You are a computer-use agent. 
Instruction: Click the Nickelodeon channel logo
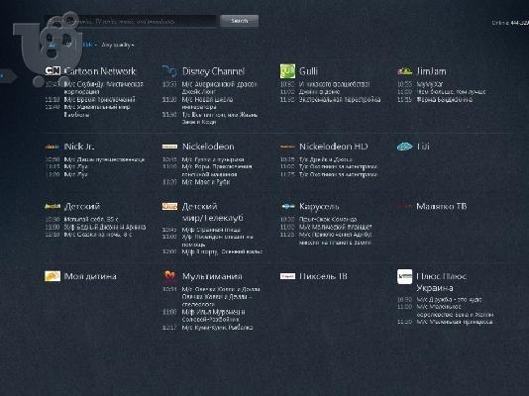point(169,147)
